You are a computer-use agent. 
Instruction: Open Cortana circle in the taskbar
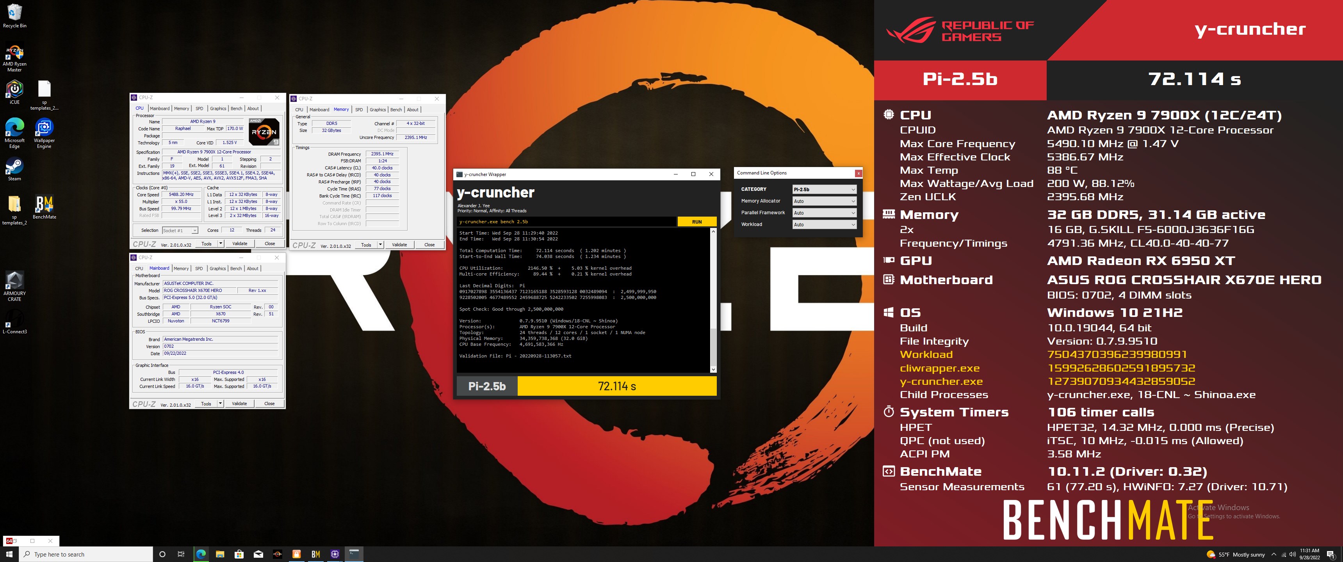[162, 554]
